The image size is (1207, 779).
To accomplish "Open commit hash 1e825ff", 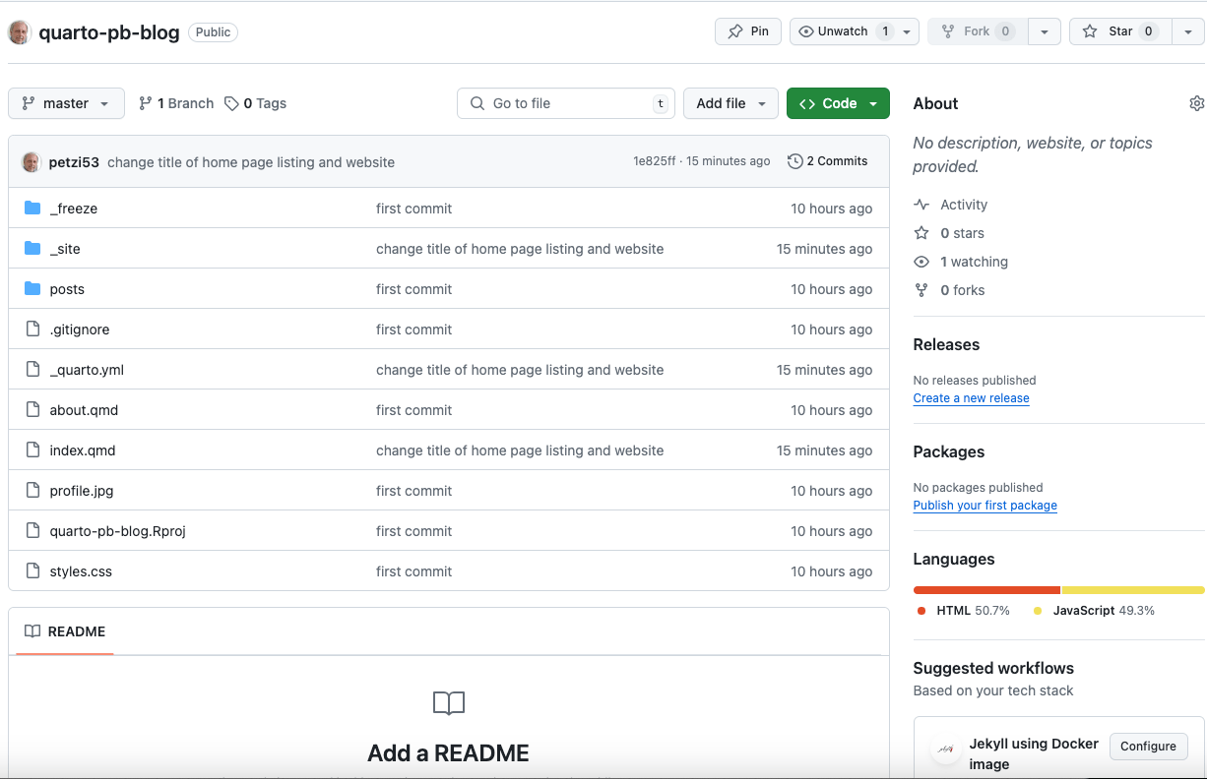I will point(654,161).
